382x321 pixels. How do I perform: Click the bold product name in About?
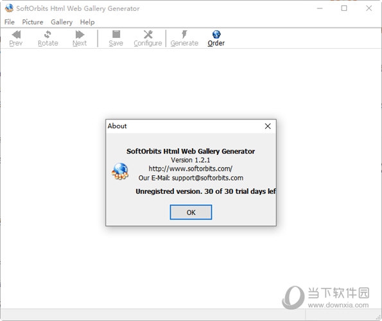point(191,152)
